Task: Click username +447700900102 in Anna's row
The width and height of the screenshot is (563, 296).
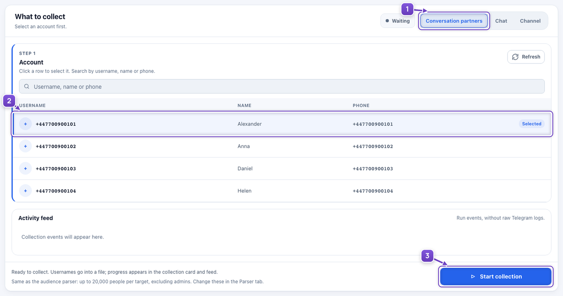Action: (x=56, y=146)
